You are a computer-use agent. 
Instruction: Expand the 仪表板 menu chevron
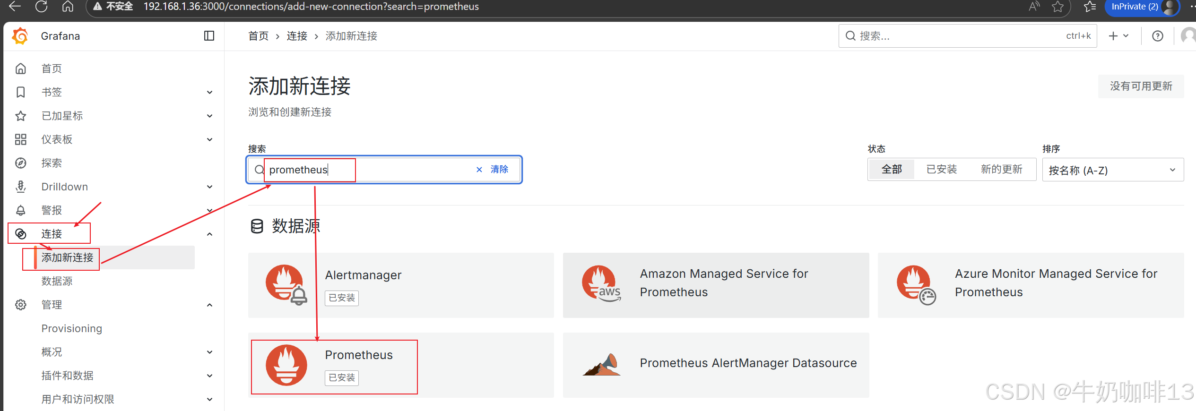209,140
